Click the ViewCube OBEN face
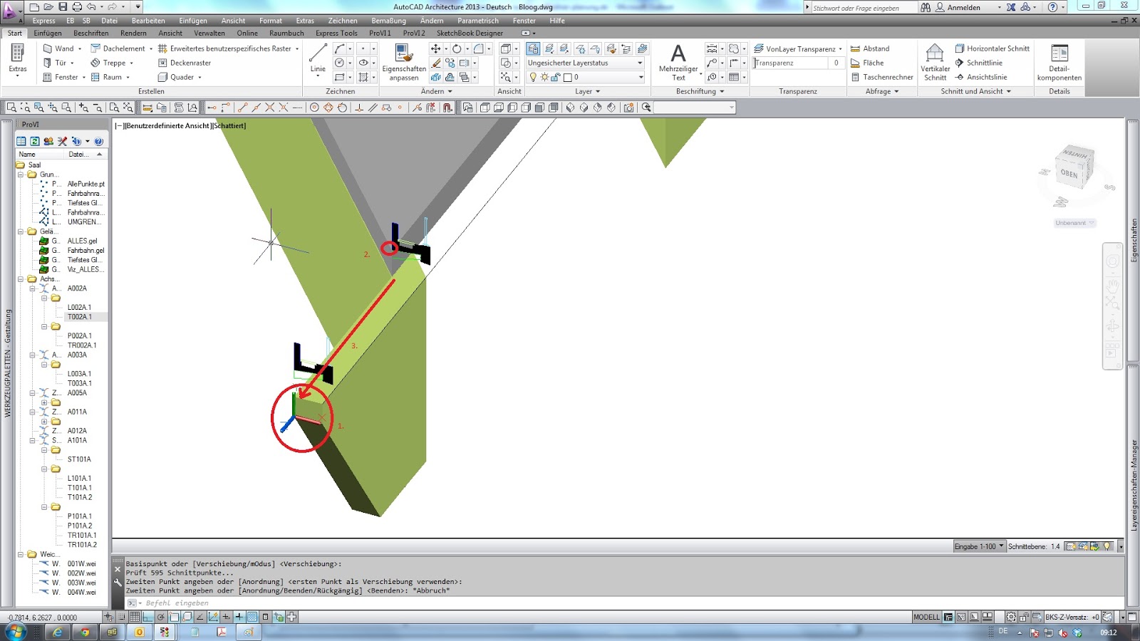 coord(1069,173)
